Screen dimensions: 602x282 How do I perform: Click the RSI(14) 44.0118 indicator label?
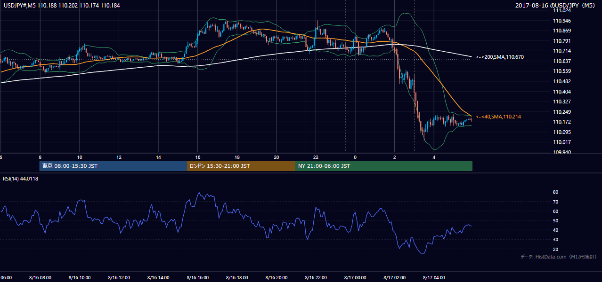[x=21, y=179]
